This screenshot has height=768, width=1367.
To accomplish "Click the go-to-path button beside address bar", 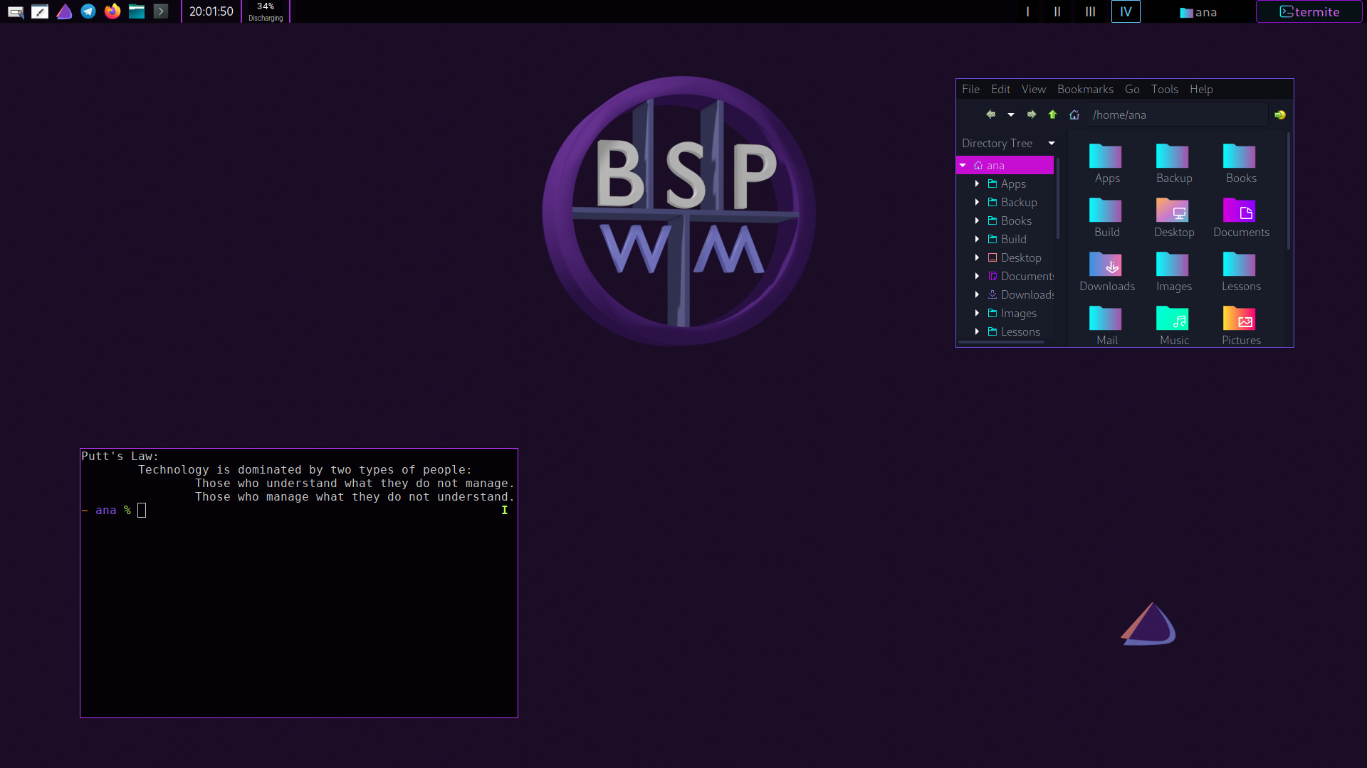I will click(1280, 114).
